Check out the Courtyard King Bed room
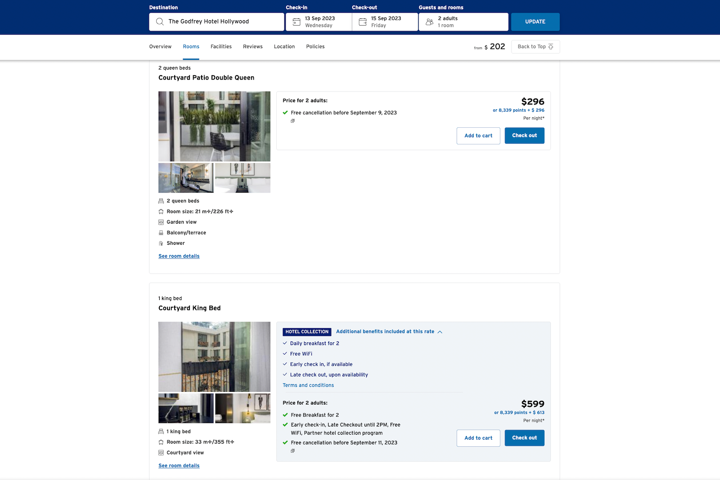 pos(524,438)
